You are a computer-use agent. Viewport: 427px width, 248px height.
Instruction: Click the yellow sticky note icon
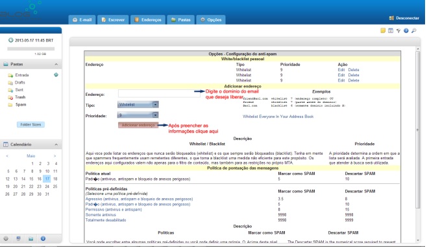[383, 30]
